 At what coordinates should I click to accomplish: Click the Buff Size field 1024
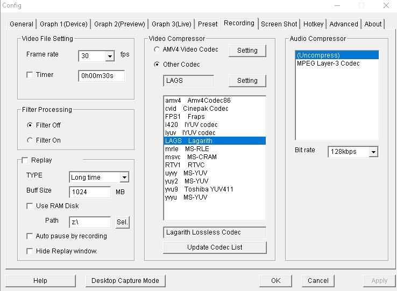tap(90, 192)
